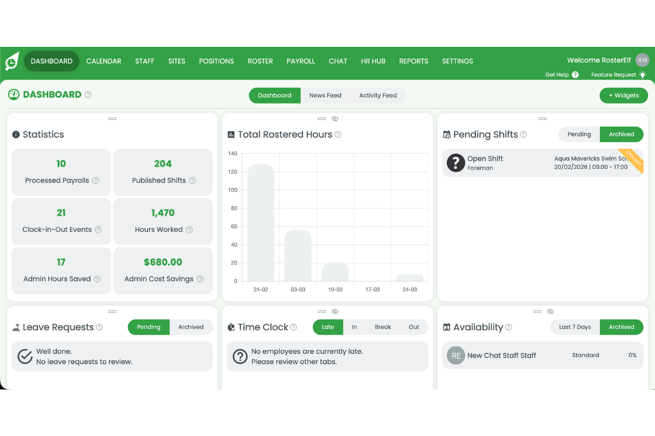Toggle visibility of the Time Clock widget
The height and width of the screenshot is (436, 655).
(335, 311)
